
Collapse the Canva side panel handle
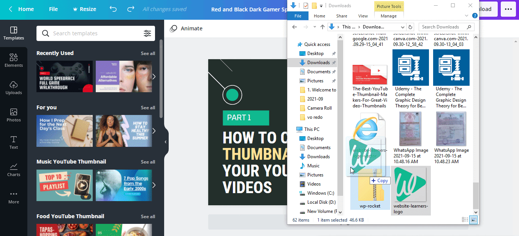pyautogui.click(x=166, y=142)
